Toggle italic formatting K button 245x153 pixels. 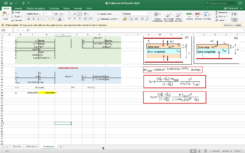pyautogui.click(x=34, y=19)
